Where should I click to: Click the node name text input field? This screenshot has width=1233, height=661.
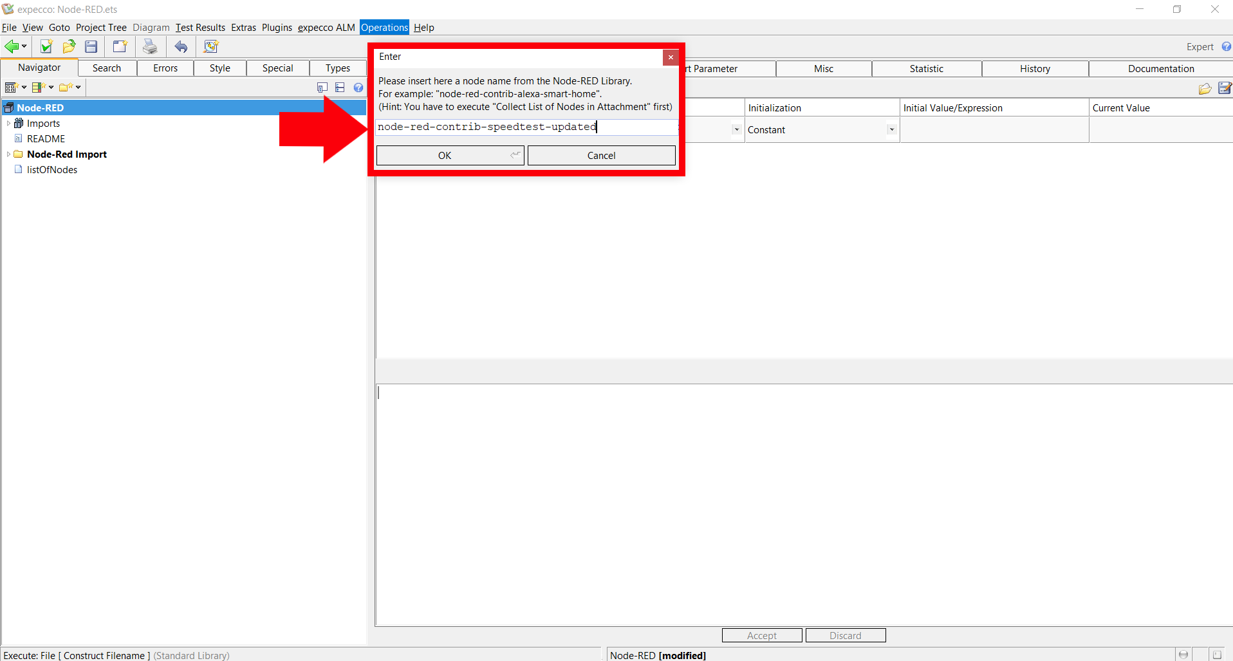coord(526,127)
